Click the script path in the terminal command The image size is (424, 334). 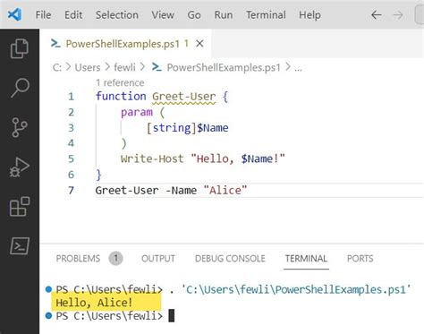point(296,289)
